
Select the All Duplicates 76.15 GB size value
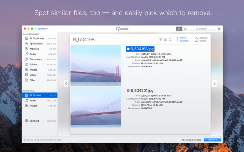(52, 39)
